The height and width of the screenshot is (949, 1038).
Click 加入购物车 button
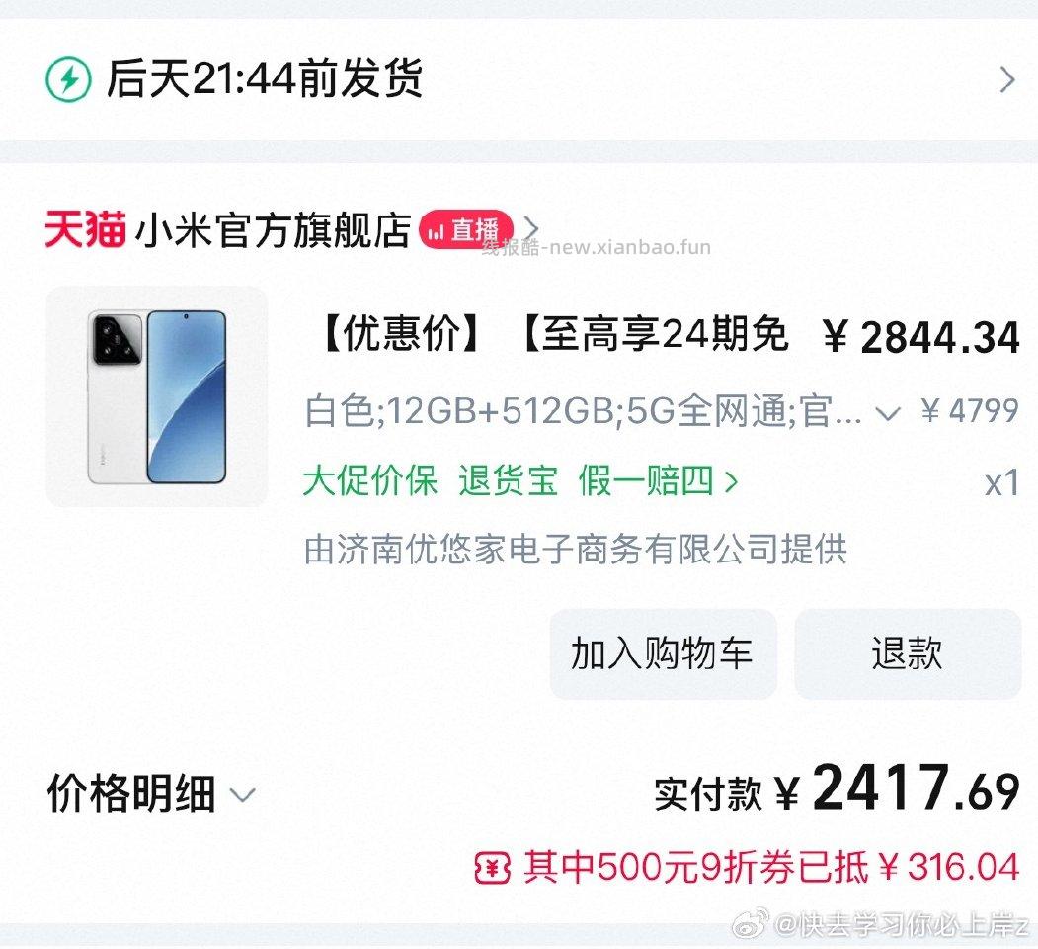663,654
